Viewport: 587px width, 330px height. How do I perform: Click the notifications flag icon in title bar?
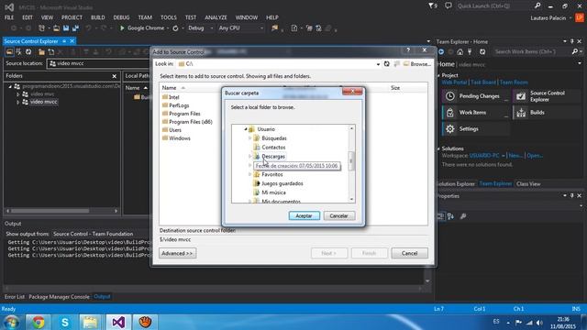432,6
